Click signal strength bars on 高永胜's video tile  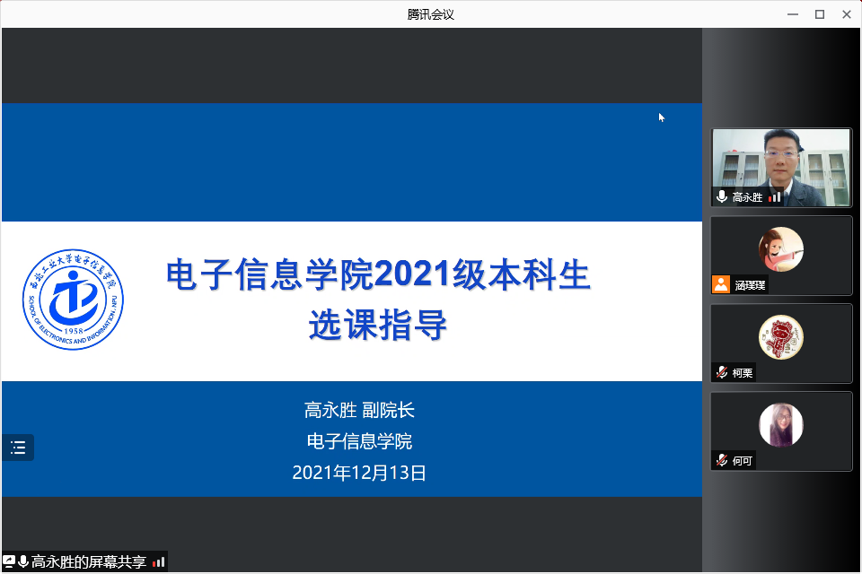[774, 197]
